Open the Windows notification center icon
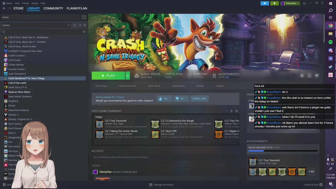The height and width of the screenshot is (189, 336). pos(331,185)
